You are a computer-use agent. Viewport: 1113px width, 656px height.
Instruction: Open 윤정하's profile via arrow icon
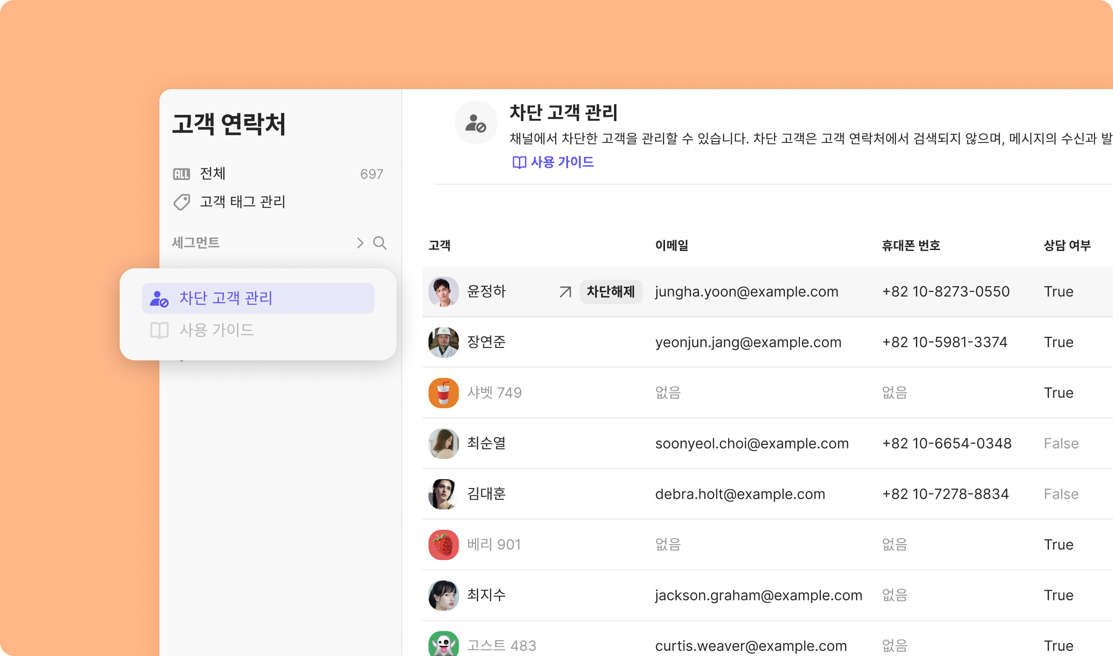565,292
